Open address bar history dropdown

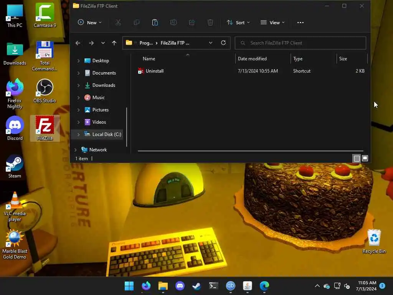coord(211,43)
